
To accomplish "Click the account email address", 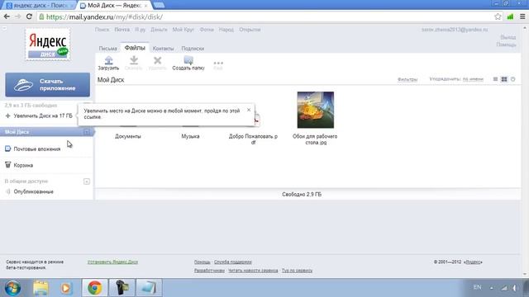I will pyautogui.click(x=455, y=30).
